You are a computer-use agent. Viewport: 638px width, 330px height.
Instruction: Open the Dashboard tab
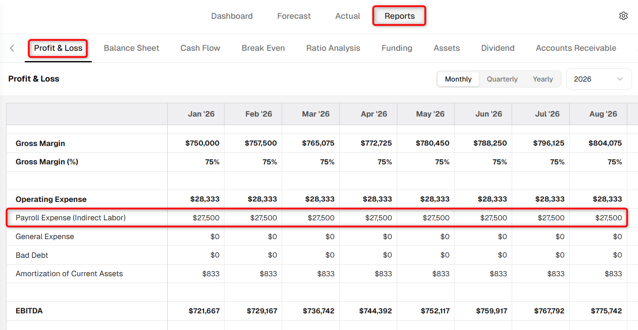(x=232, y=16)
